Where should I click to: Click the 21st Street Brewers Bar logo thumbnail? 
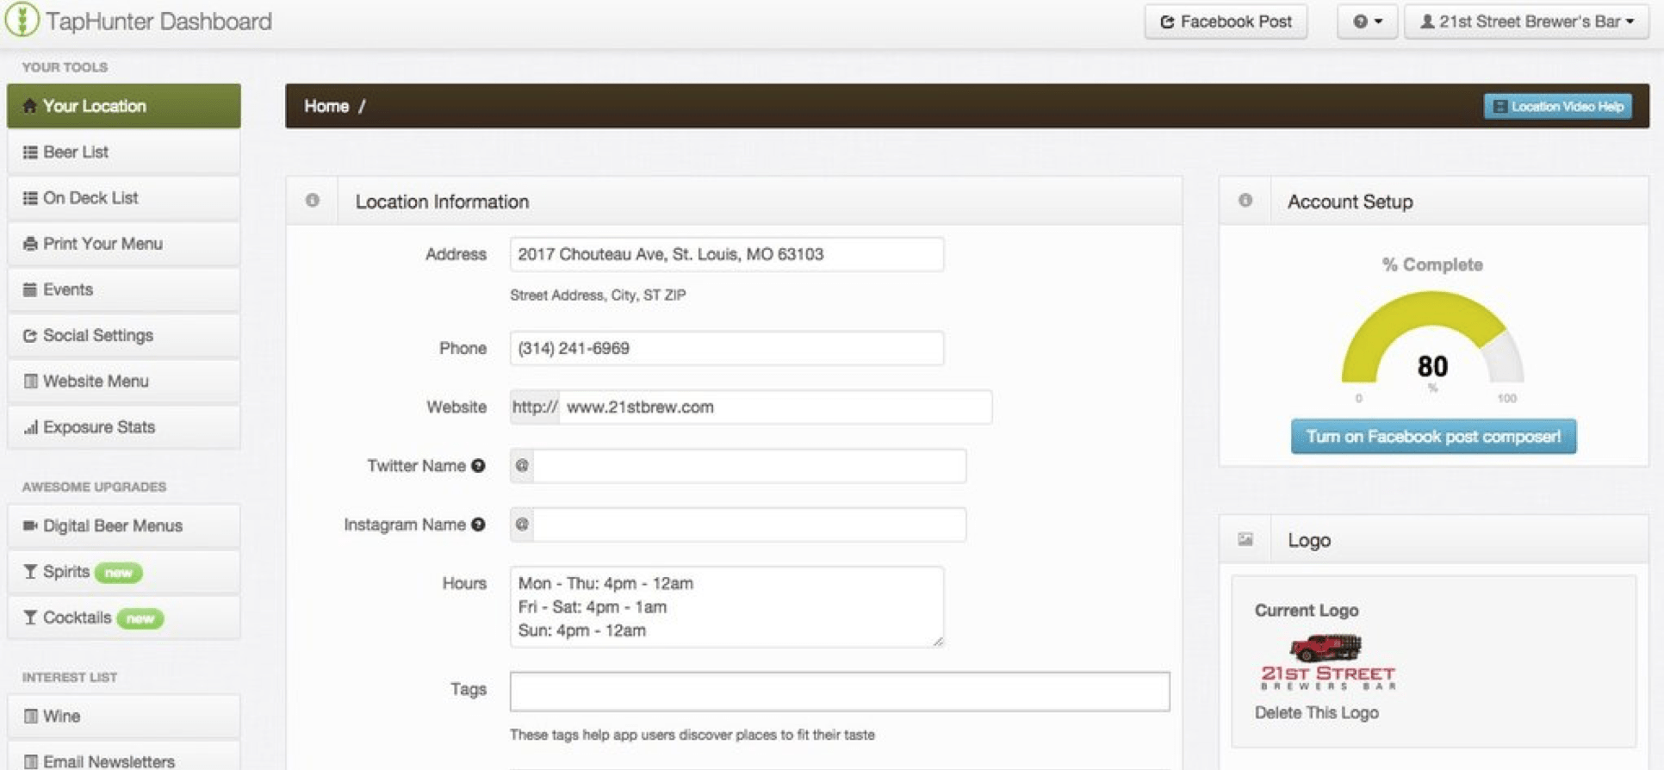(1327, 661)
